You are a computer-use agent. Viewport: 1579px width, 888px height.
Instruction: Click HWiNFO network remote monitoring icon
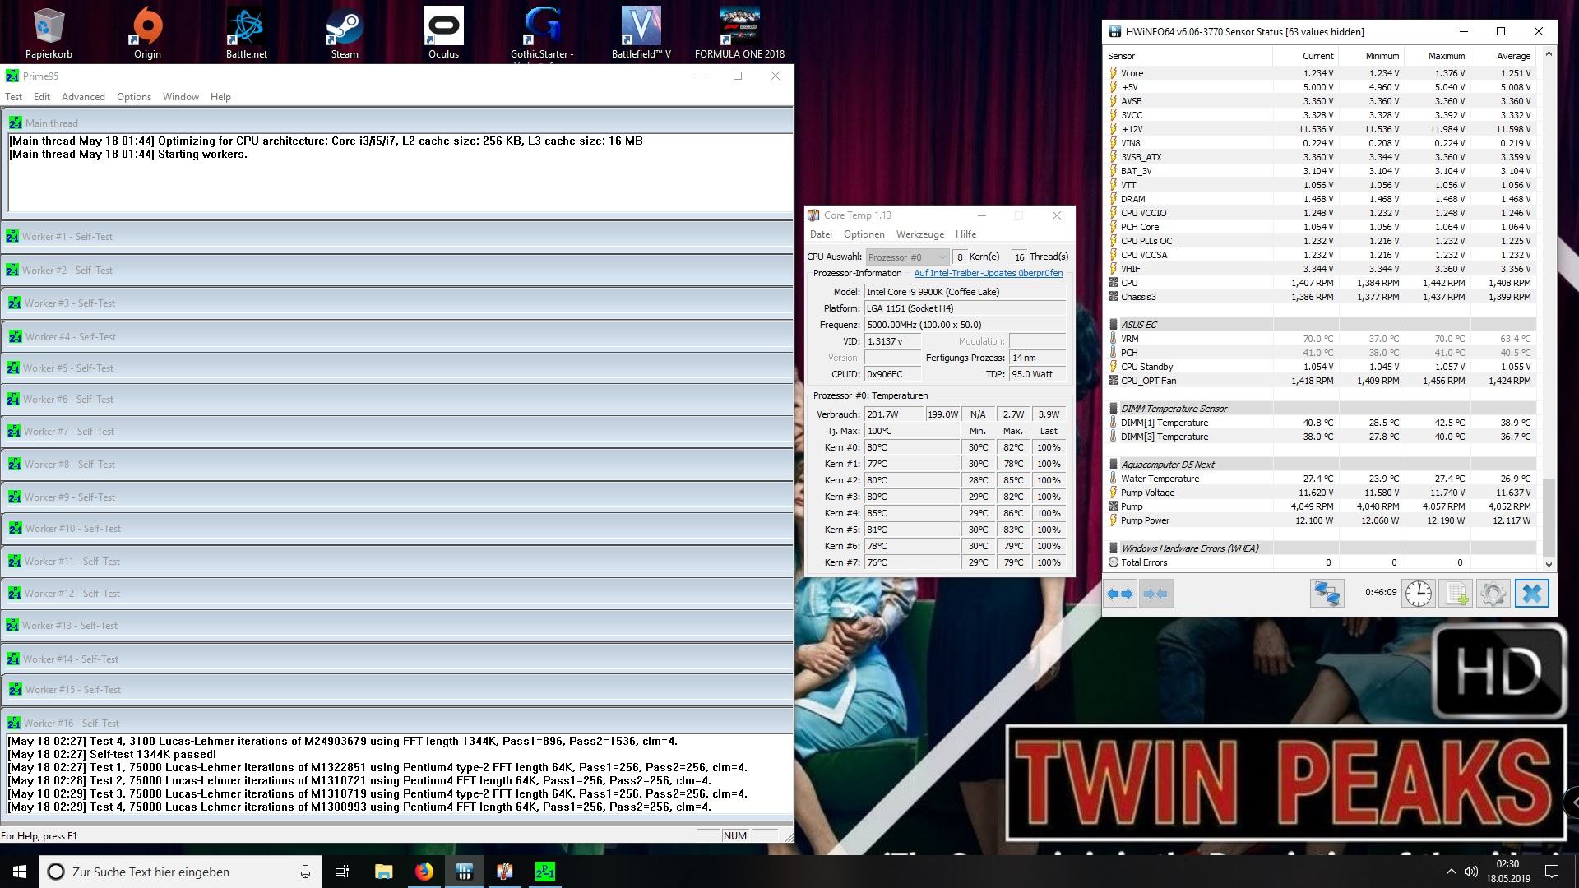[1327, 593]
